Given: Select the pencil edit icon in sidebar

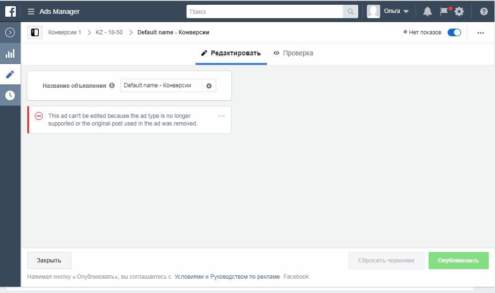Looking at the screenshot, I should tap(10, 74).
